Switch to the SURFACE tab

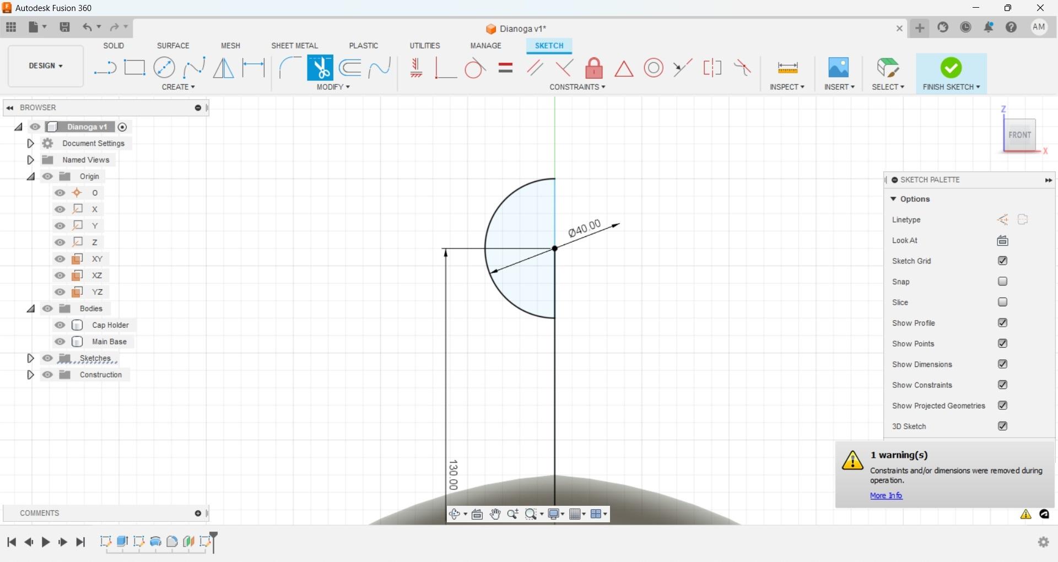[x=173, y=46]
